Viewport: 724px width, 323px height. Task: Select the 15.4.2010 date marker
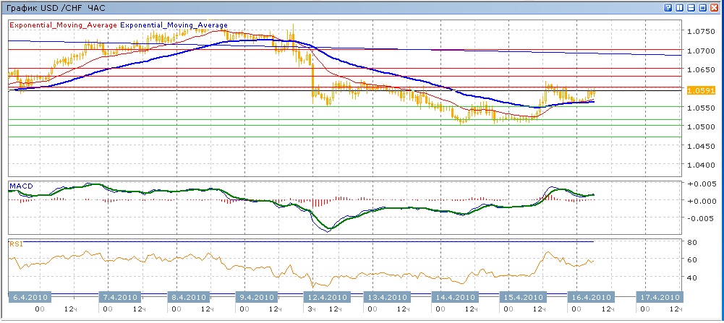[x=521, y=297]
